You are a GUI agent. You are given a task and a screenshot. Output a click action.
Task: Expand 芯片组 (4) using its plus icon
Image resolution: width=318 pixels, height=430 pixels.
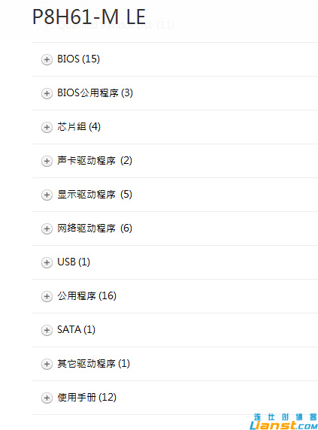(x=47, y=127)
